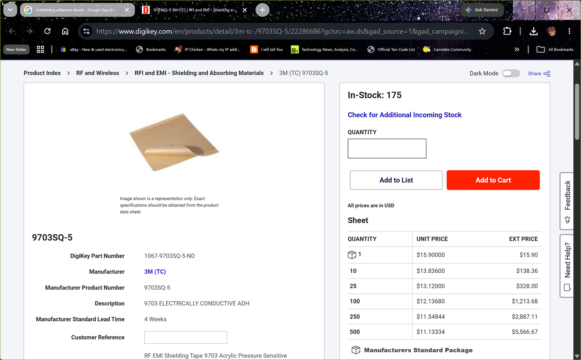Close the DigiKey 9703SQ-5 tab
The image size is (581, 360).
(x=245, y=10)
